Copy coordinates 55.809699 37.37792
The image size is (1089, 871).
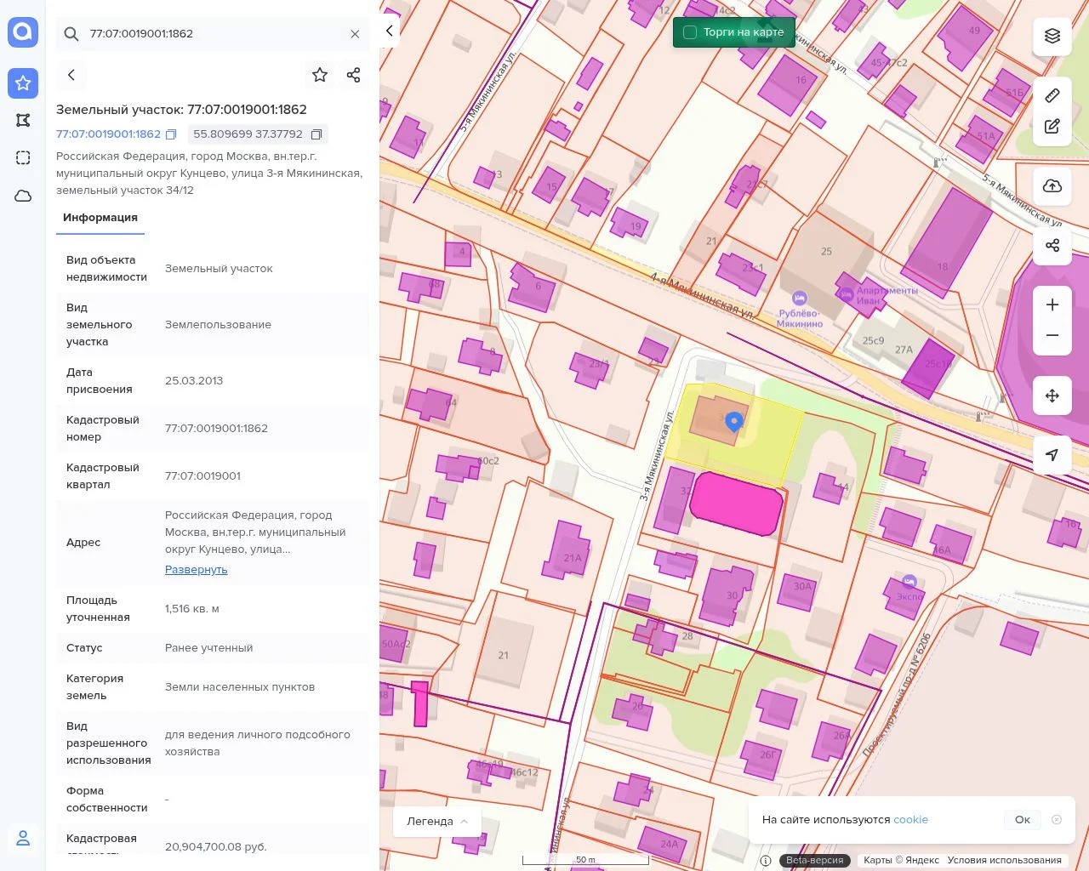tap(316, 134)
